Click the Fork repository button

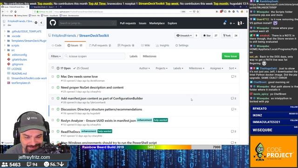point(227,35)
